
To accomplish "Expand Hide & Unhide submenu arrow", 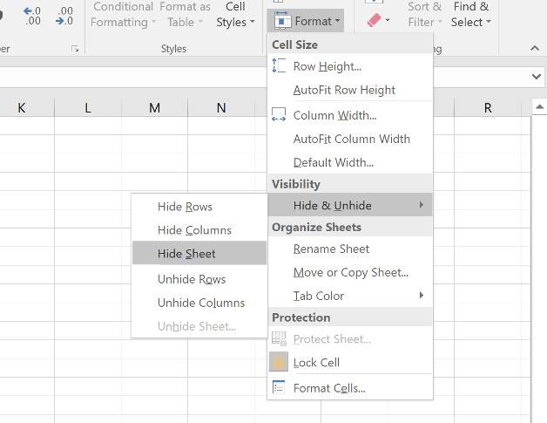I will pos(422,205).
